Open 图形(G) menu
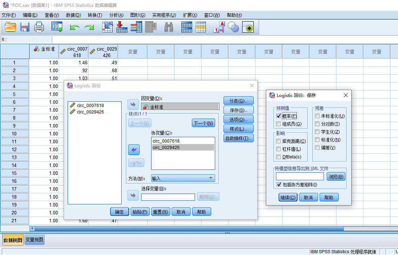The image size is (398, 255). click(x=138, y=15)
